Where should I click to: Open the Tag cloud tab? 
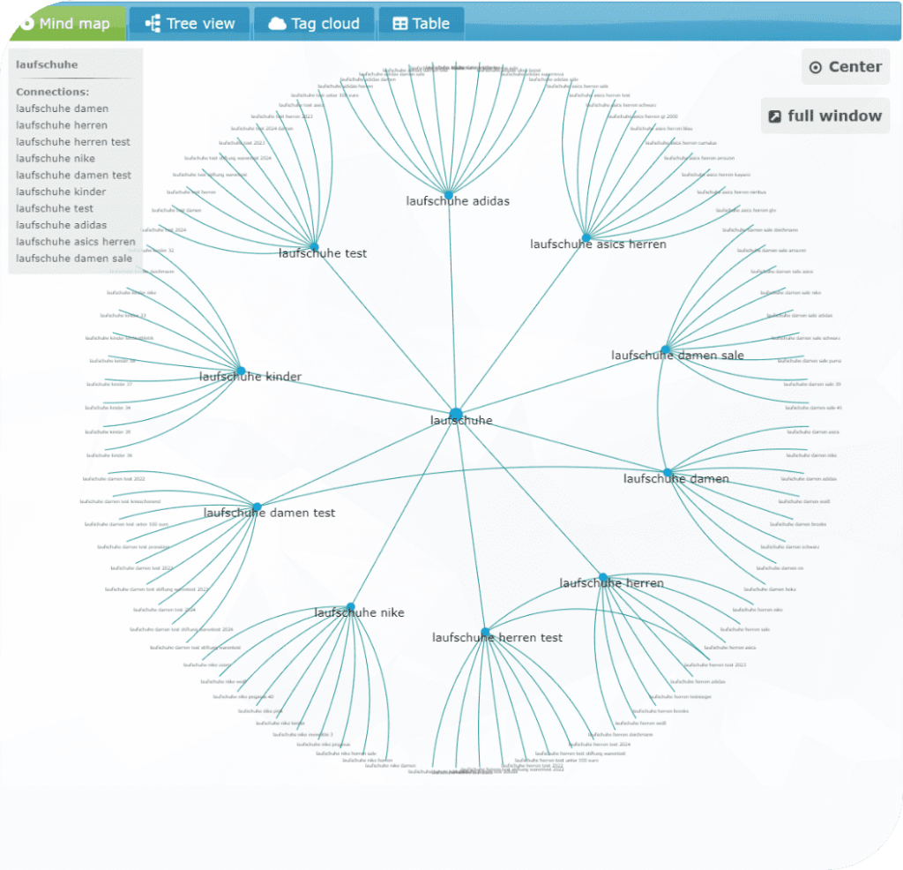pyautogui.click(x=315, y=24)
